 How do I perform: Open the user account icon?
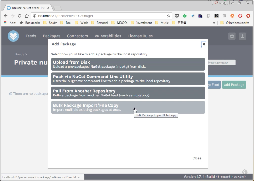click(243, 36)
